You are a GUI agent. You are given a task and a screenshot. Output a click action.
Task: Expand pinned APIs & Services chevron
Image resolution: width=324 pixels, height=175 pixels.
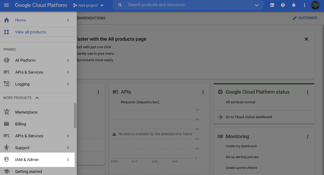[68, 72]
